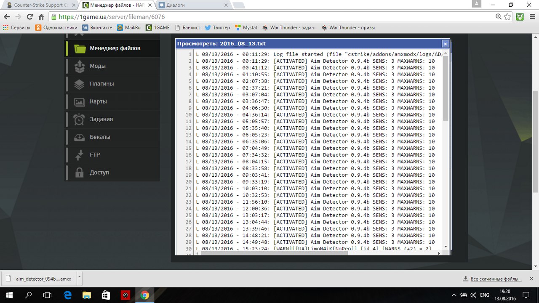Reload the current page
Image resolution: width=539 pixels, height=303 pixels.
pyautogui.click(x=29, y=17)
